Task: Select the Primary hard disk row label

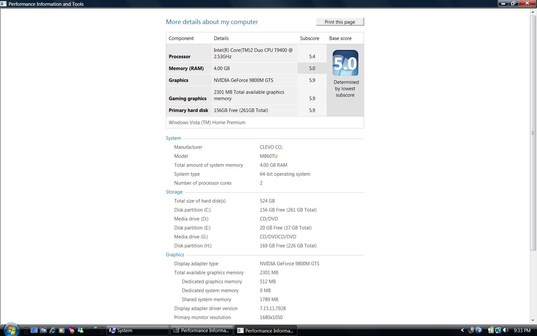Action: point(188,110)
